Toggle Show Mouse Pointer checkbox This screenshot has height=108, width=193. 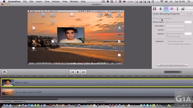tap(154, 18)
